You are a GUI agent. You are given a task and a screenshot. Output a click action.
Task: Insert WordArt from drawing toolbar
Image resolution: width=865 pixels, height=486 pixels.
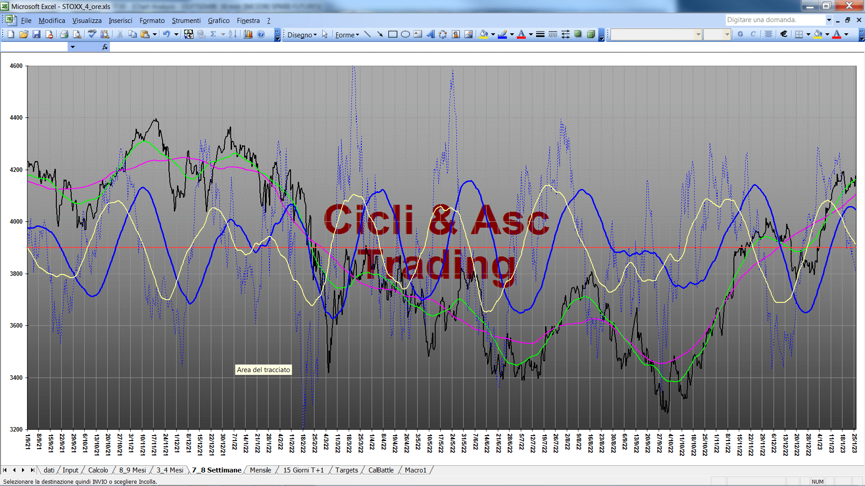click(431, 34)
